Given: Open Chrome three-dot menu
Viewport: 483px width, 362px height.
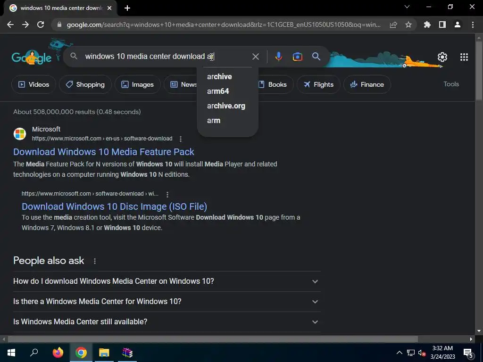Looking at the screenshot, I should [x=473, y=25].
